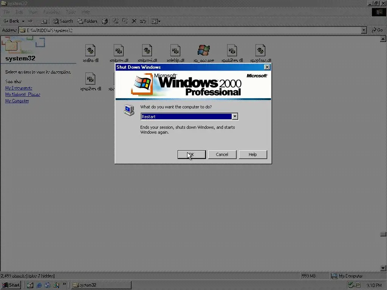Activate the system32 taskbar button

click(101, 285)
